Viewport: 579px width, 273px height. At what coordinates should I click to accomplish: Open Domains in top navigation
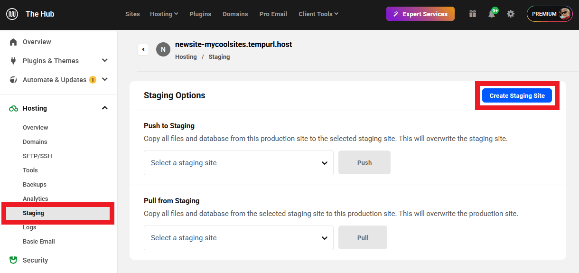[x=235, y=14]
